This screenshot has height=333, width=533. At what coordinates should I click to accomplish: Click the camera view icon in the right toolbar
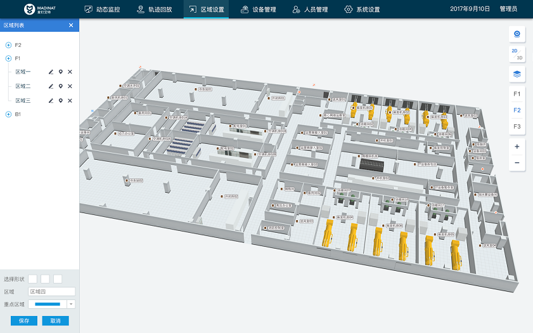pos(517,34)
